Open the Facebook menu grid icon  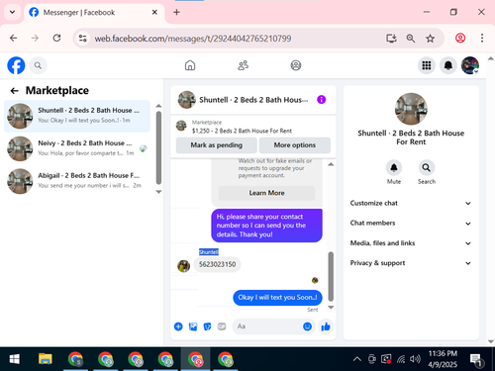[427, 65]
